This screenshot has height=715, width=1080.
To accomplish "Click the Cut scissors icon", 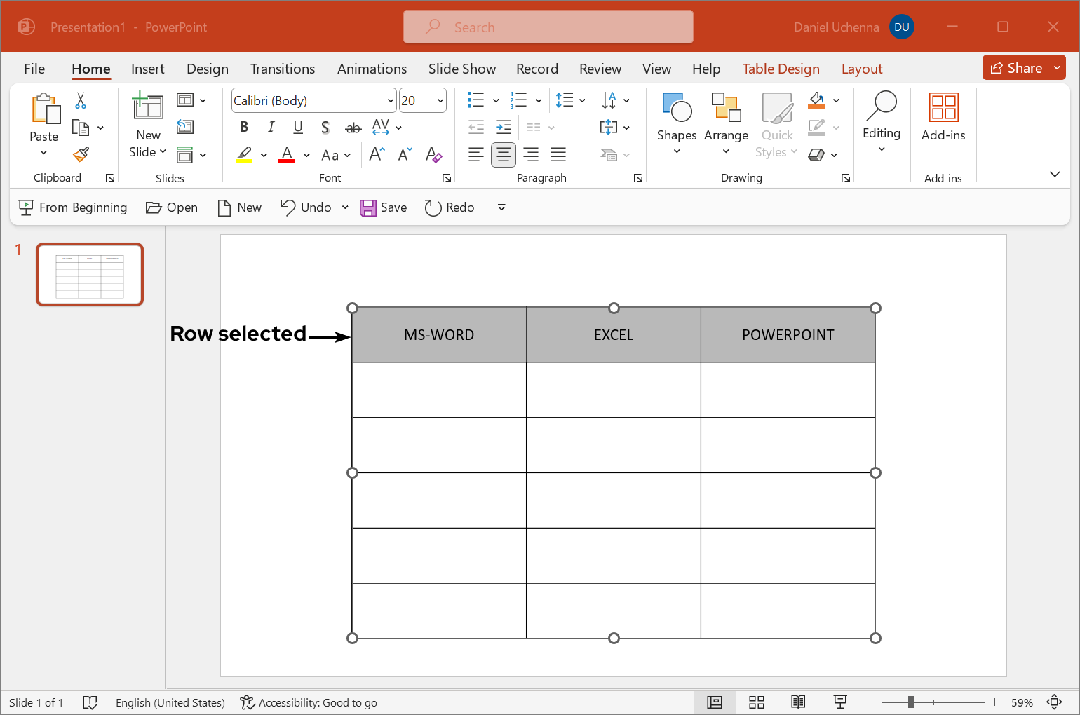I will click(80, 102).
